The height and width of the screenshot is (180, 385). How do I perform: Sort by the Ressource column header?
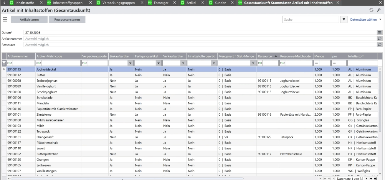(x=268, y=56)
